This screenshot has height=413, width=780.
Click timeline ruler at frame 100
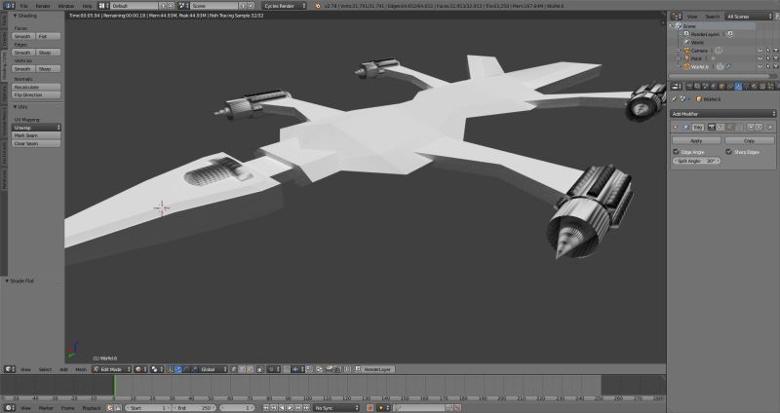point(307,398)
